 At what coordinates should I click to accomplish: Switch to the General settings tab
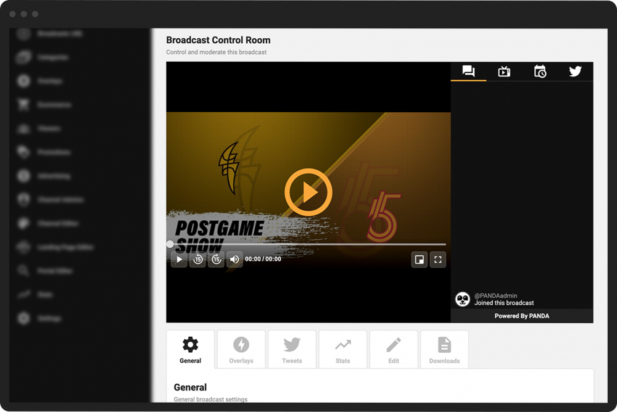190,349
